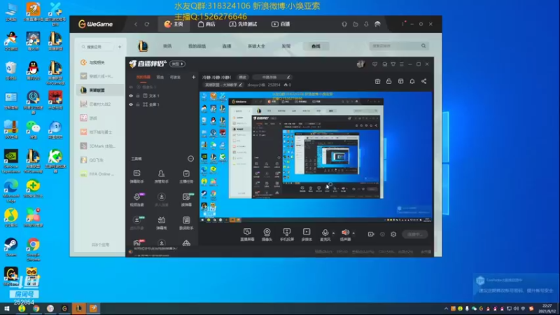Collapse the 工具箱 toolbox panel
This screenshot has width=560, height=315.
tap(190, 159)
